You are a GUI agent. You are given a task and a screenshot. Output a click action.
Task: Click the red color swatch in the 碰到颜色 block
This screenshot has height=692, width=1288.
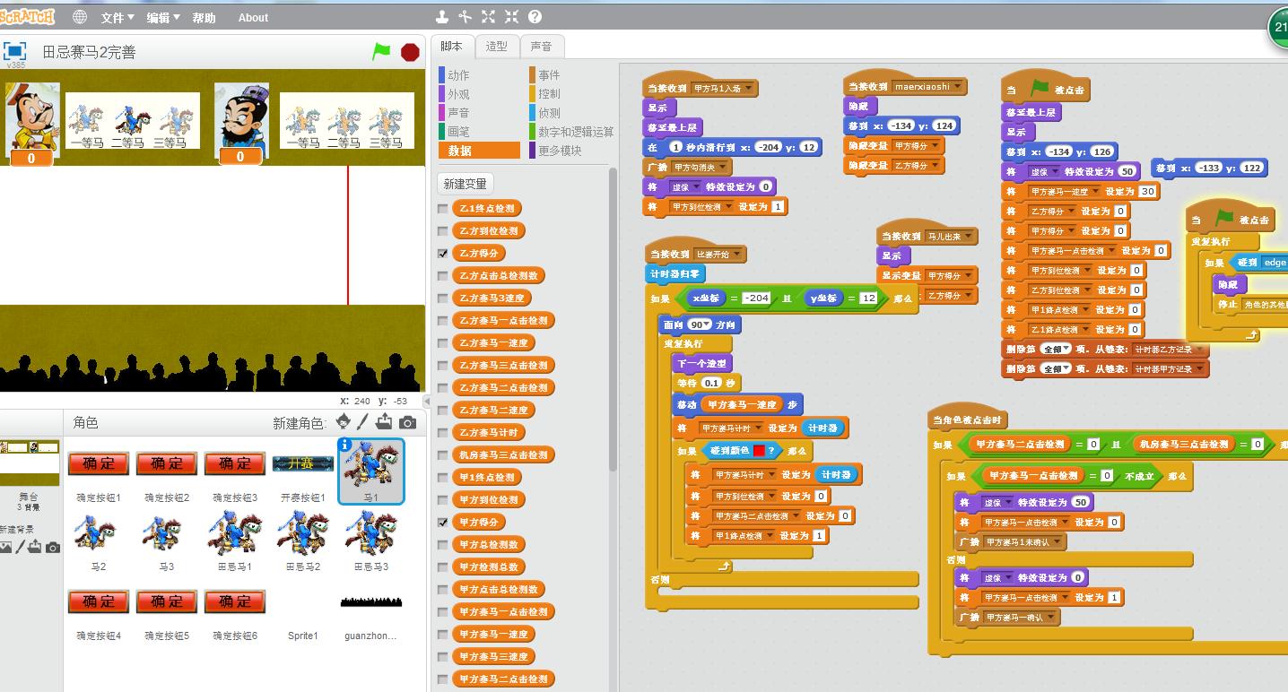[759, 451]
